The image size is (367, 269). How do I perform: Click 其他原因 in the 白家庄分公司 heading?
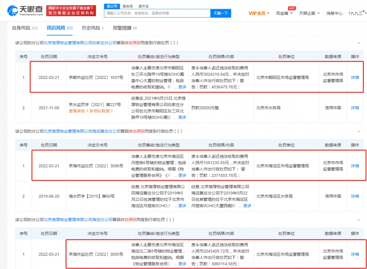(132, 43)
